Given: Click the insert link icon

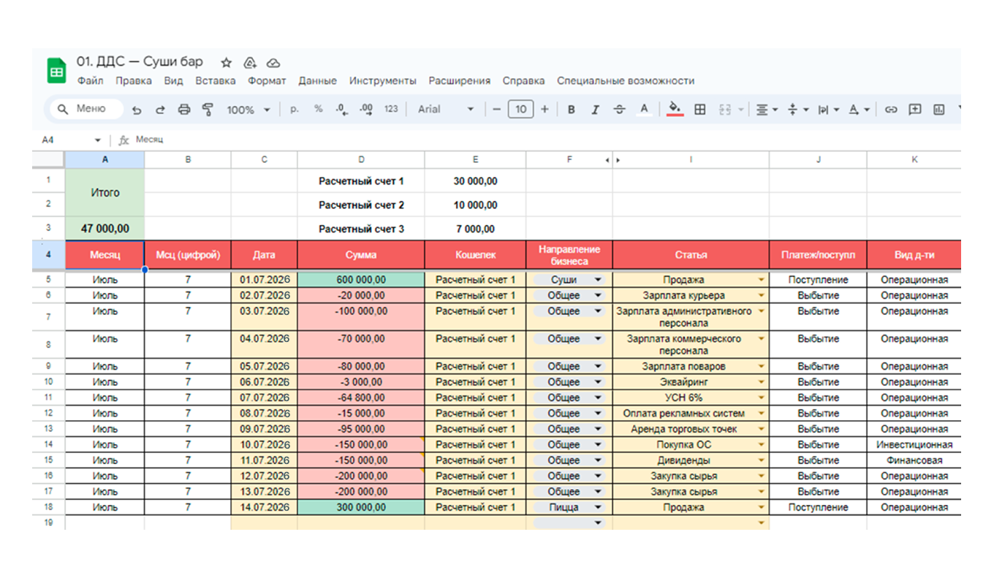Looking at the screenshot, I should pyautogui.click(x=890, y=110).
